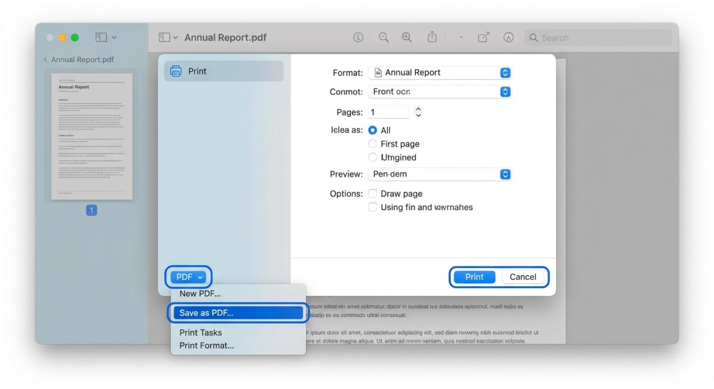Expand the PDF menu at bottom left
Image resolution: width=714 pixels, height=389 pixels.
[x=188, y=277]
